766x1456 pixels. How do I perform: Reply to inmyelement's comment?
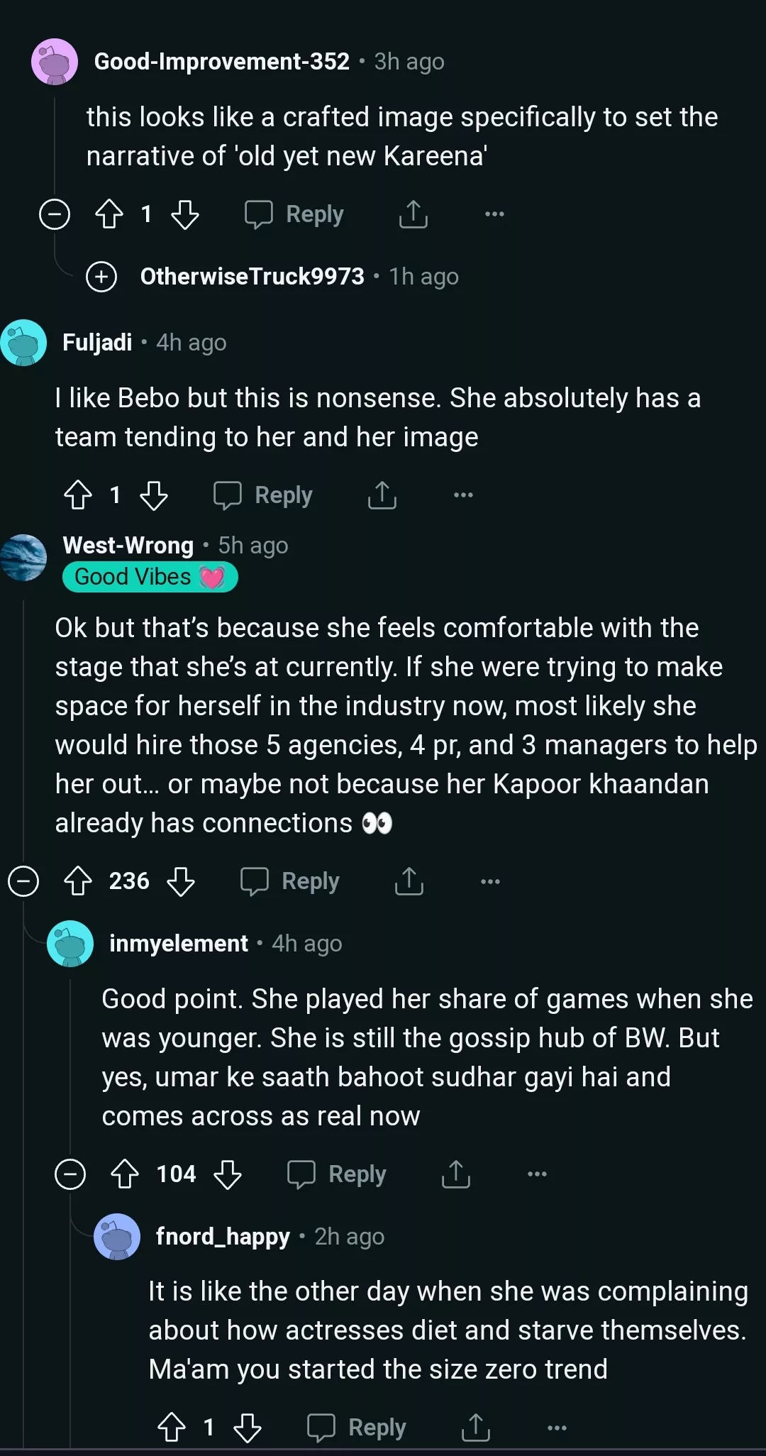338,1174
